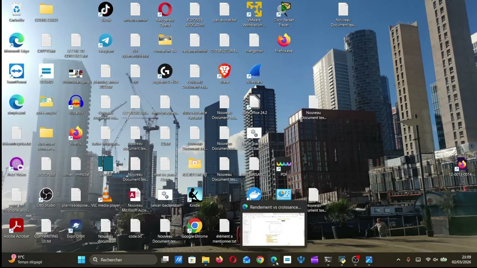Show hidden system tray icons chevron
The image size is (477, 268).
398,260
